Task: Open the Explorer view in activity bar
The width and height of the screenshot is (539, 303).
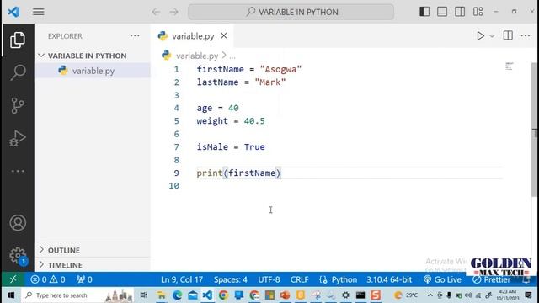Action: click(x=18, y=40)
